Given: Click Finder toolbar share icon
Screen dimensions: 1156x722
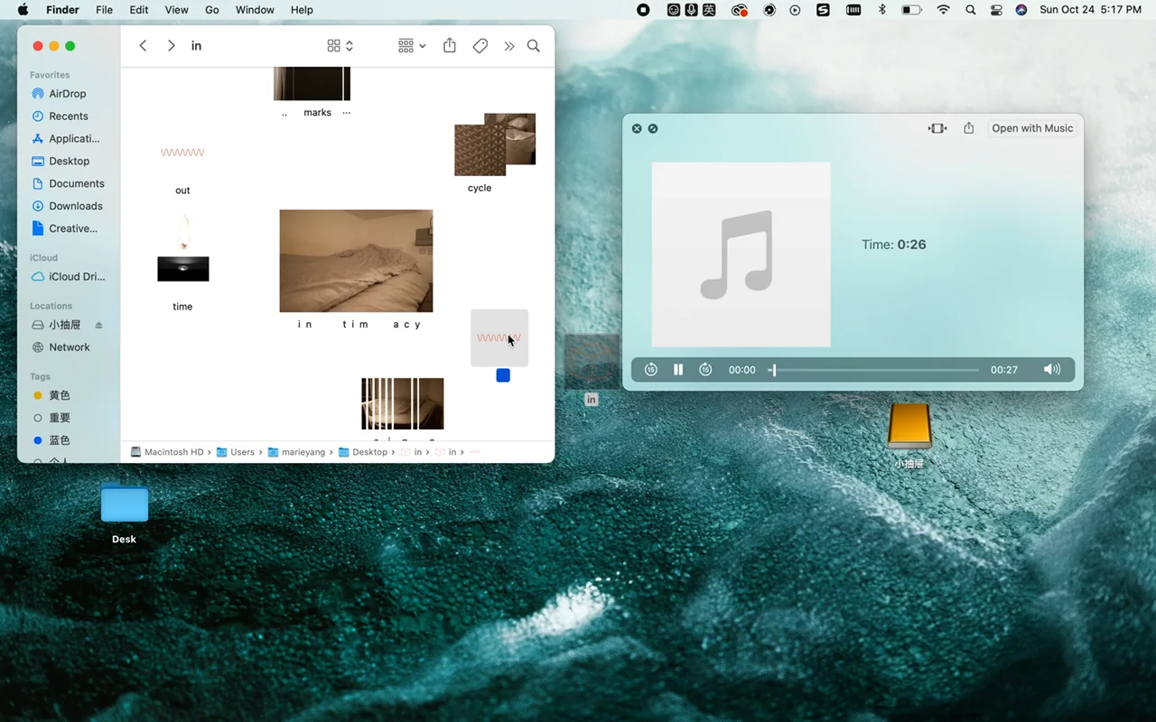Looking at the screenshot, I should point(450,45).
